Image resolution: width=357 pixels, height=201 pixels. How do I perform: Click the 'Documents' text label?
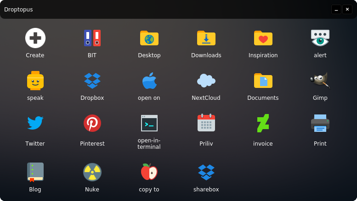[263, 98]
